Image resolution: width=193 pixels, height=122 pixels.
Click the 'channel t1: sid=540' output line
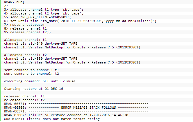41,44
